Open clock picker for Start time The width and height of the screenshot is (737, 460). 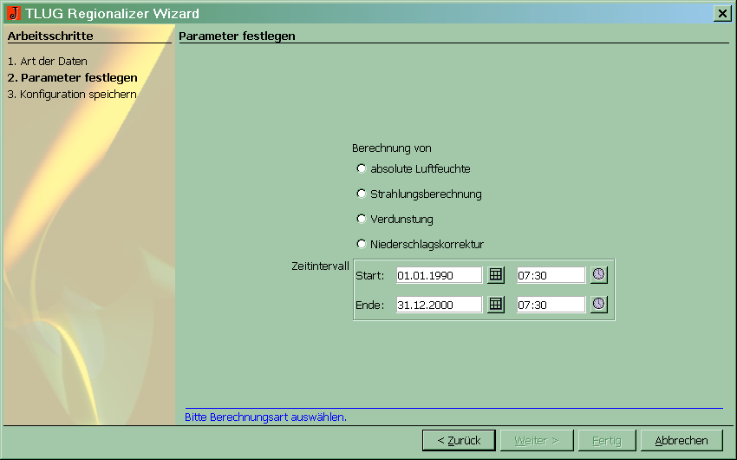click(x=599, y=275)
